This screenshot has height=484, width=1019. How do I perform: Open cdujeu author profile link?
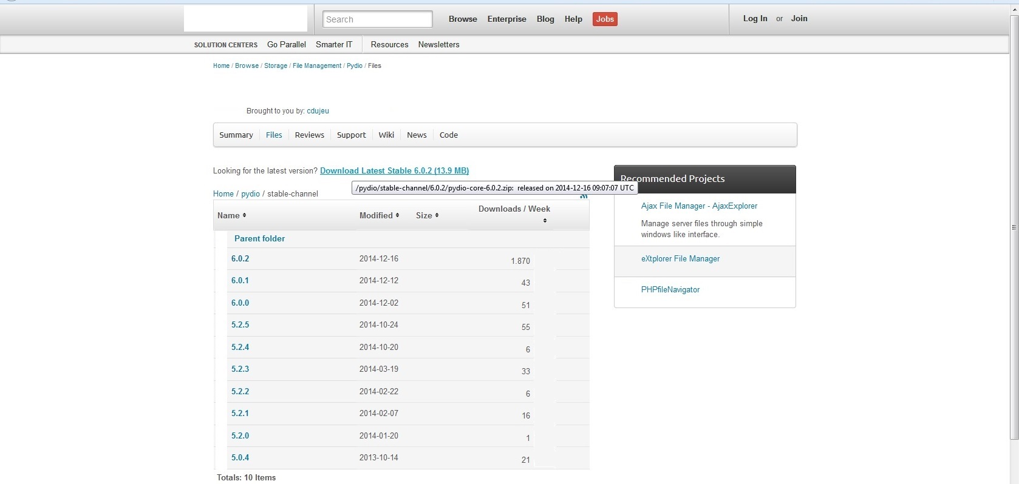pos(318,111)
